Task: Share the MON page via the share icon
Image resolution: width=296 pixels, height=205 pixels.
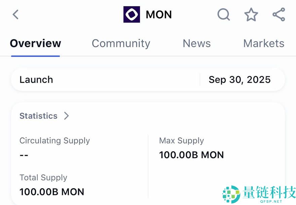Action: point(278,14)
